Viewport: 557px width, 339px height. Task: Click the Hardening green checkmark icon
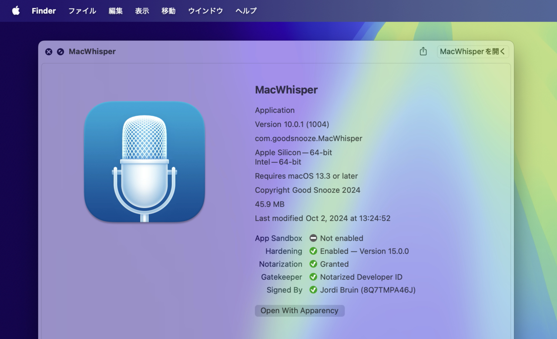coord(313,251)
